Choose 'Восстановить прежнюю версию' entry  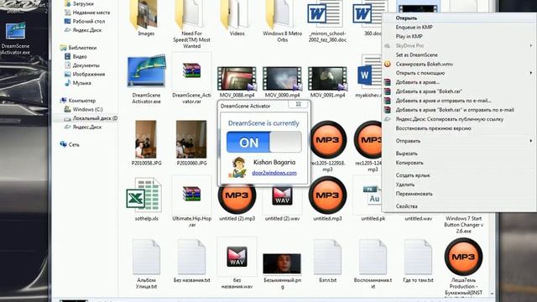(433, 128)
